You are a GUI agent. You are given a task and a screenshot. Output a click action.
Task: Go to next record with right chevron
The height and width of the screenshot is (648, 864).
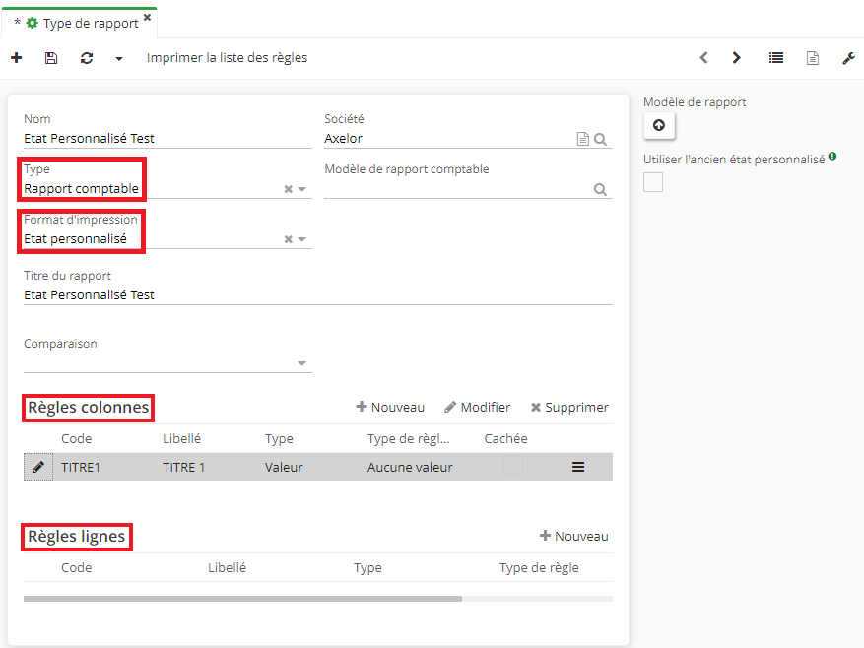point(736,58)
